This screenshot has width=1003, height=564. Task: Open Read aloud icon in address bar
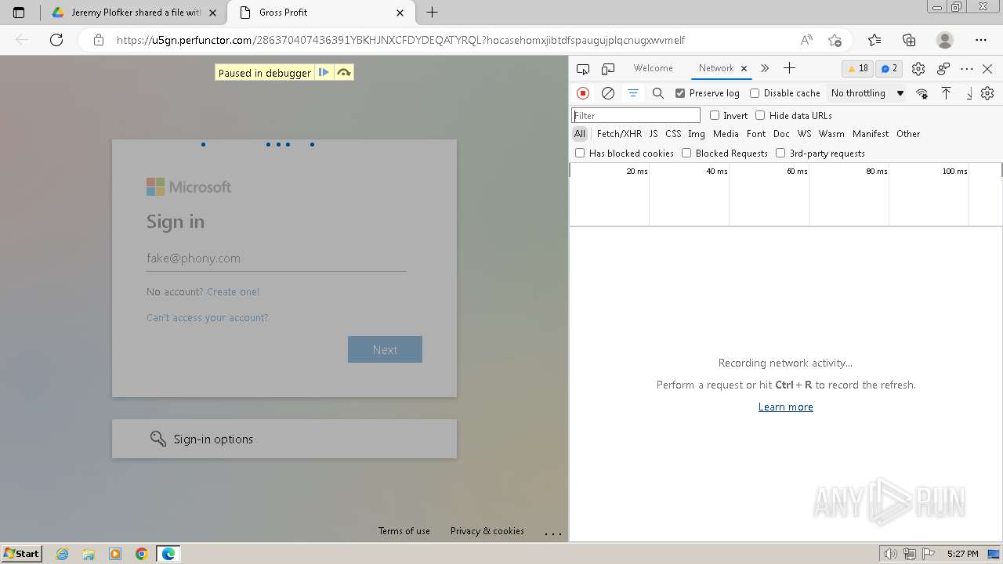pyautogui.click(x=806, y=40)
